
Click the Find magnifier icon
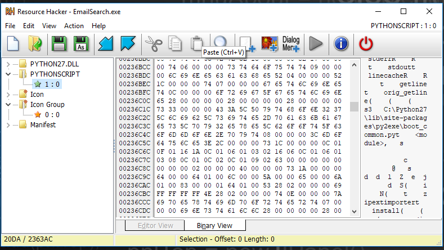coord(220,42)
